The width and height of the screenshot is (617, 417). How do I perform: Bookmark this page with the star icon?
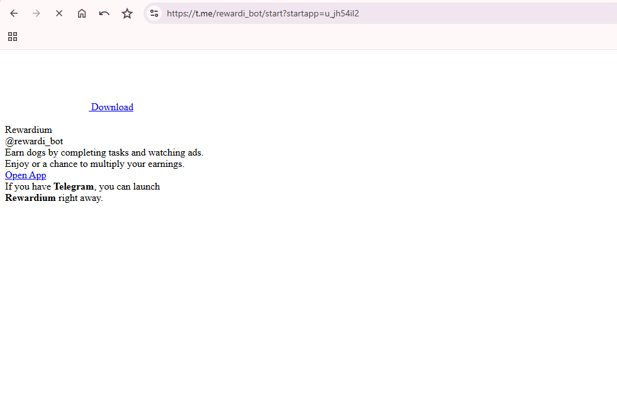tap(127, 13)
